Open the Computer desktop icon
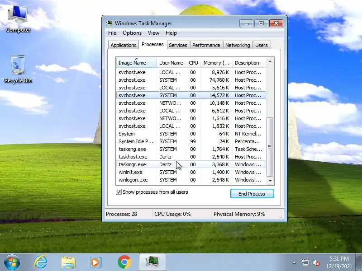 click(18, 19)
